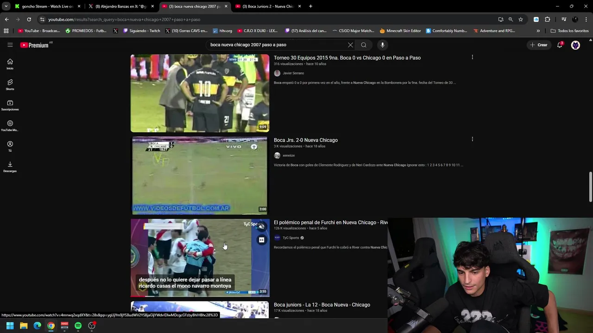Open the El polémico penal de Furchi title
The width and height of the screenshot is (593, 333).
point(330,222)
